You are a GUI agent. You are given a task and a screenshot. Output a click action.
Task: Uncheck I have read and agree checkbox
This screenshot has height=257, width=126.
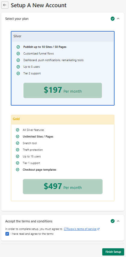pyautogui.click(x=7, y=234)
